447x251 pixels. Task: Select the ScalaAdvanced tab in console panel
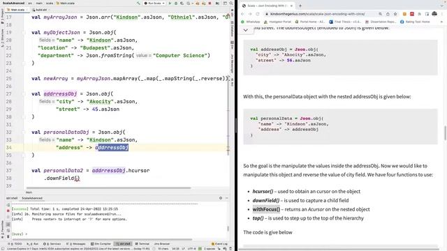click(32, 198)
